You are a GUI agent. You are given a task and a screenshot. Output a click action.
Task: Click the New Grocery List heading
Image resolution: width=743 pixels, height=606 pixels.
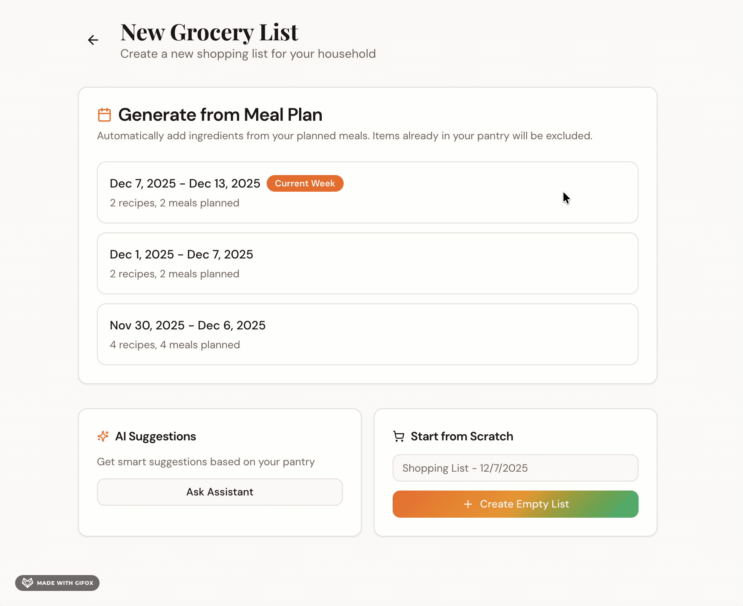(209, 32)
